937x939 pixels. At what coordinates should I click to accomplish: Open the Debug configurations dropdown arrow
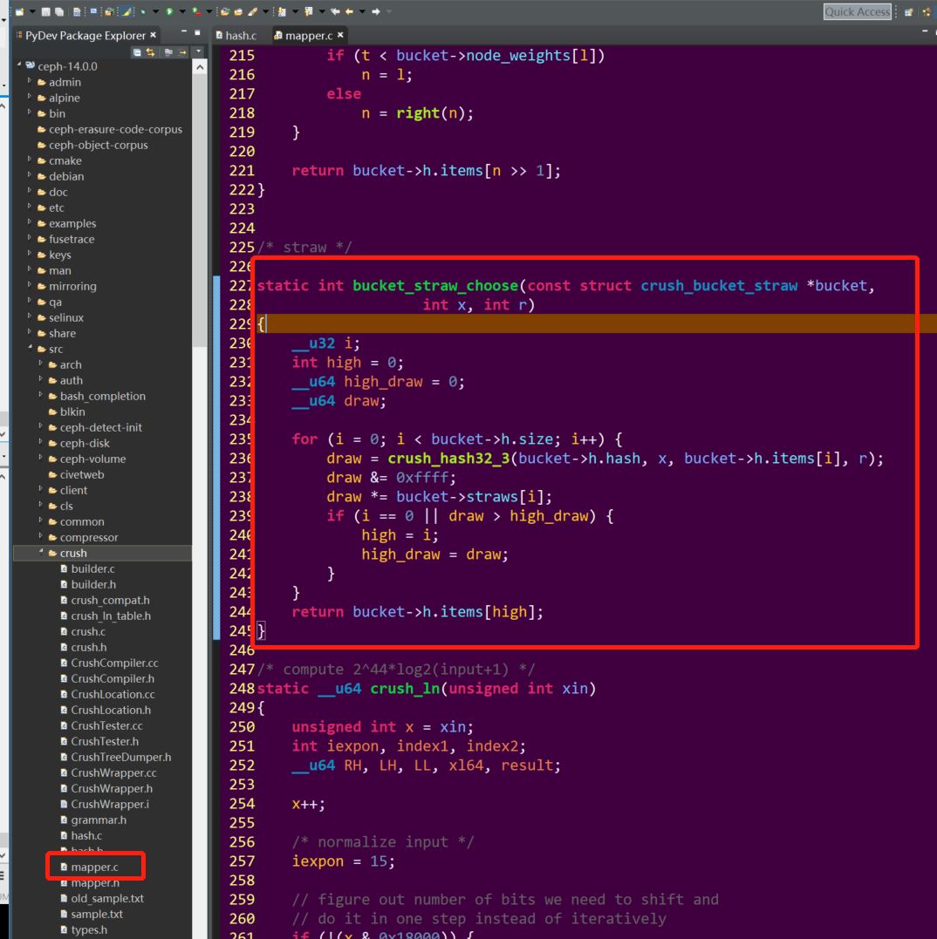pyautogui.click(x=156, y=11)
